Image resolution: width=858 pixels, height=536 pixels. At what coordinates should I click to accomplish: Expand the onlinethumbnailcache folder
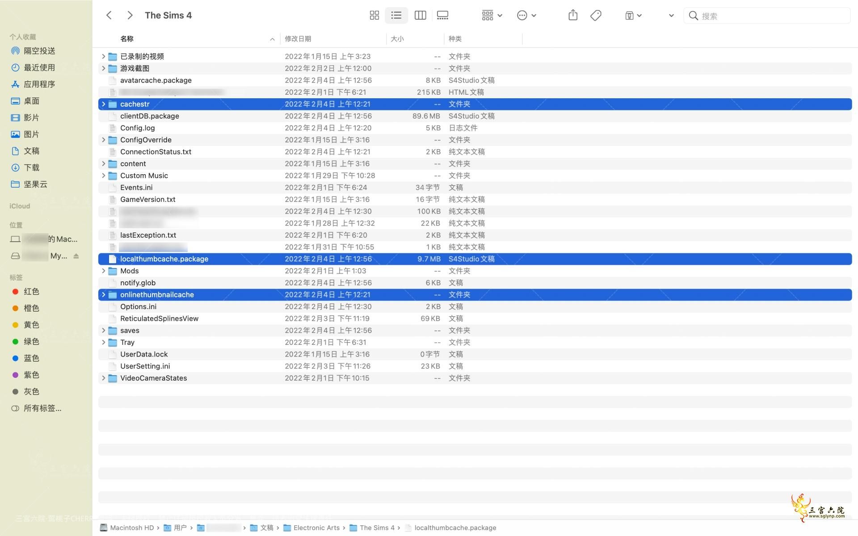pos(103,295)
